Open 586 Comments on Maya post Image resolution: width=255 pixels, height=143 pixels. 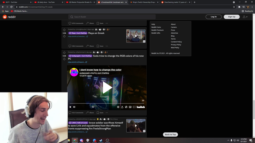click(x=76, y=46)
